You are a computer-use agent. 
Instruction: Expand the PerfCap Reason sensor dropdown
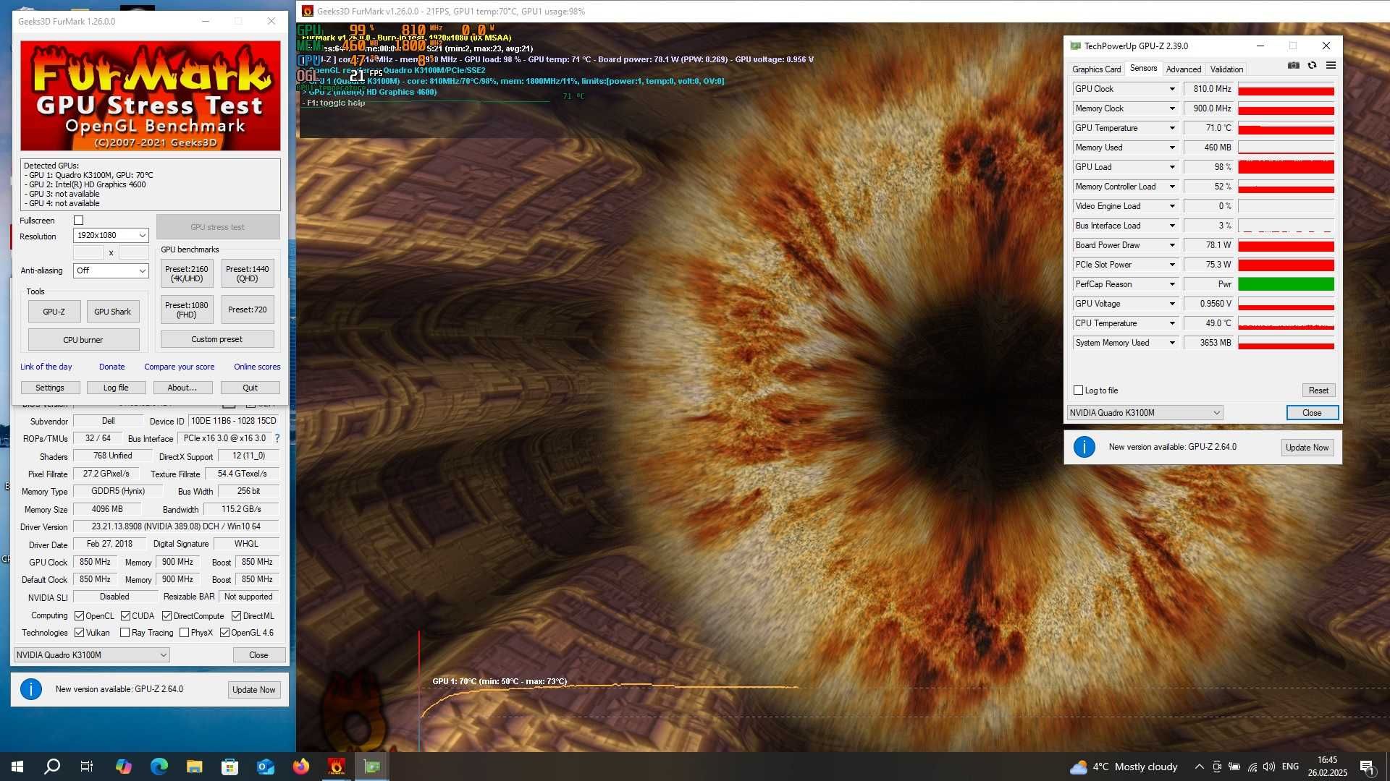pyautogui.click(x=1171, y=284)
